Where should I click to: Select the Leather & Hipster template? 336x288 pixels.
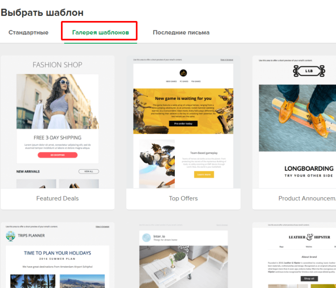coord(294,255)
